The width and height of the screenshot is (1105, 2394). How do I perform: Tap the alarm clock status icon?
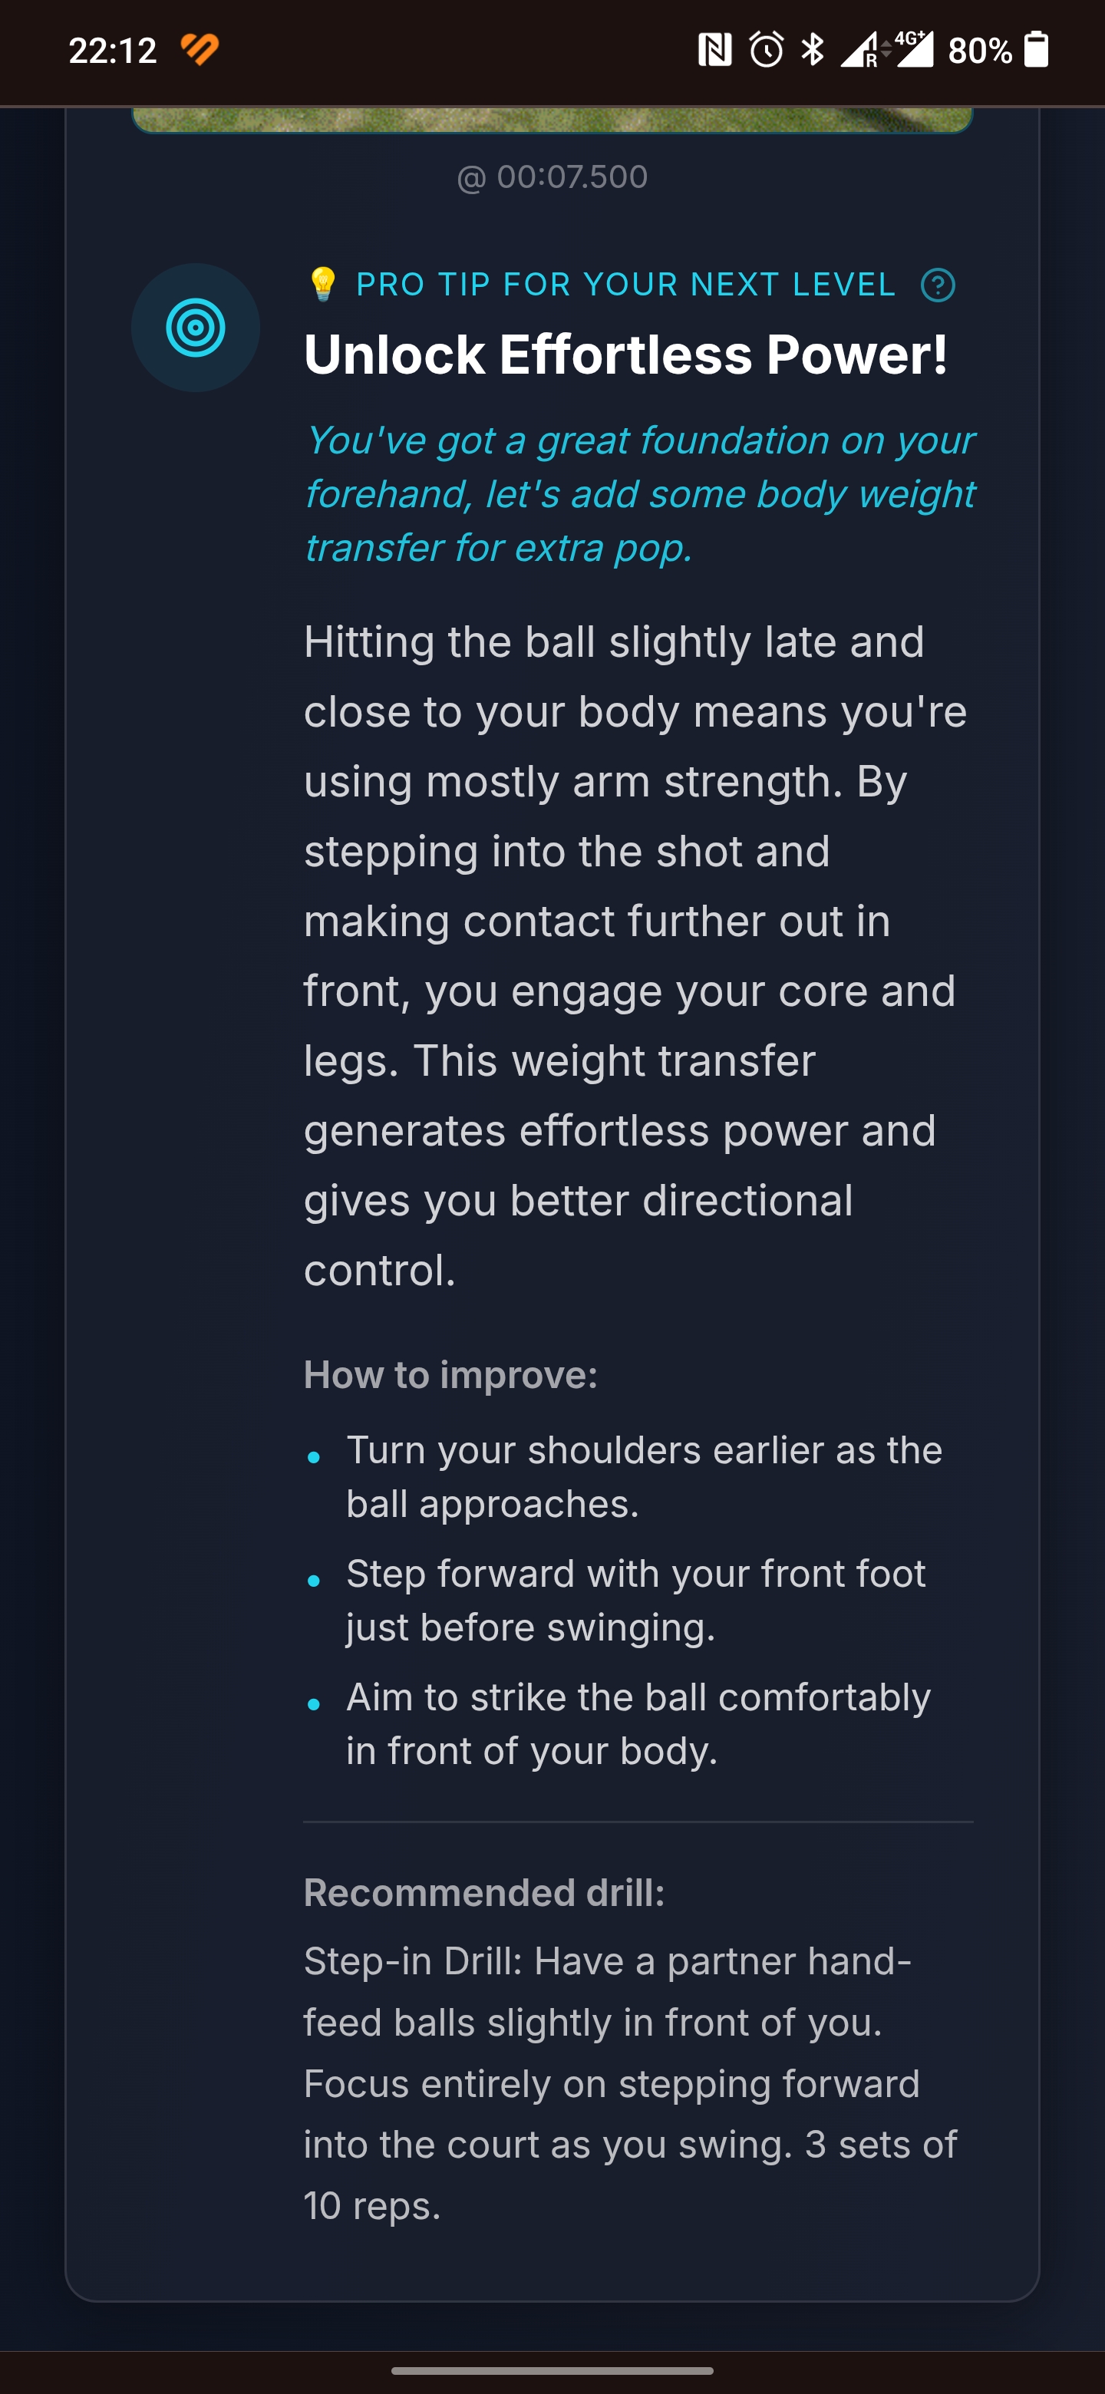pyautogui.click(x=767, y=49)
